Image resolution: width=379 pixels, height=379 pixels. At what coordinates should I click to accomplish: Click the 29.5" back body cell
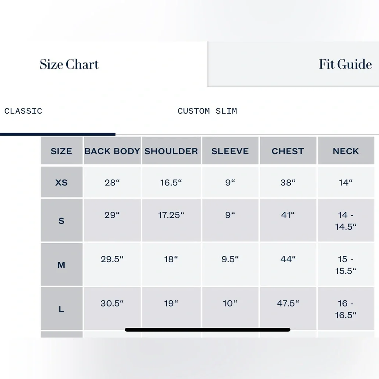(x=112, y=260)
